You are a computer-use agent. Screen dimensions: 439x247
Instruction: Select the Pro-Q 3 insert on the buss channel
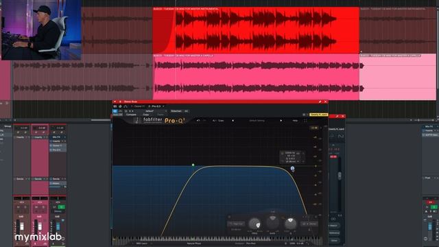pos(58,150)
